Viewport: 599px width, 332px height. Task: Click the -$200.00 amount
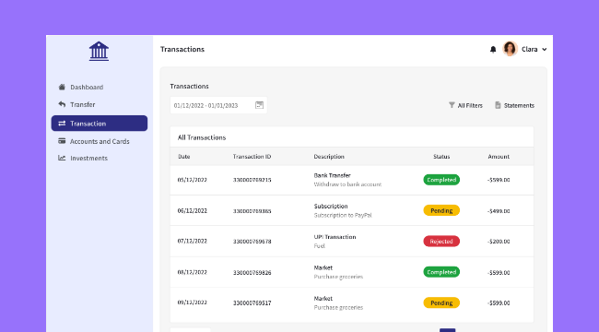click(499, 242)
